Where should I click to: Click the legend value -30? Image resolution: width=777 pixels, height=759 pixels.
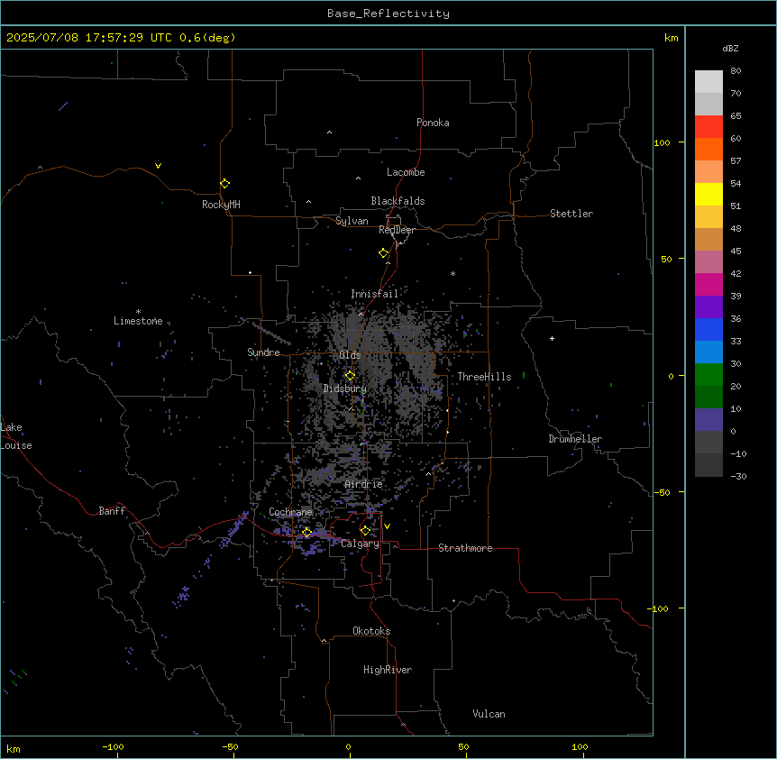(x=738, y=476)
